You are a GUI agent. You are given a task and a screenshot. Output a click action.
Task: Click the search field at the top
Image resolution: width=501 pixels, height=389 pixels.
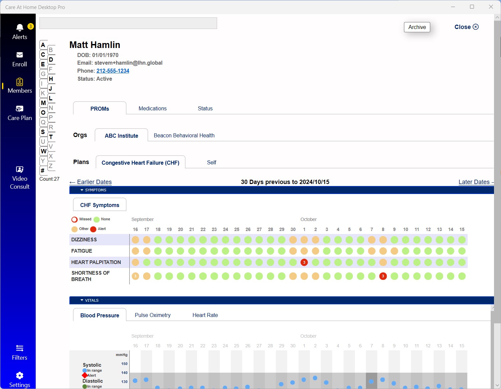pos(128,23)
